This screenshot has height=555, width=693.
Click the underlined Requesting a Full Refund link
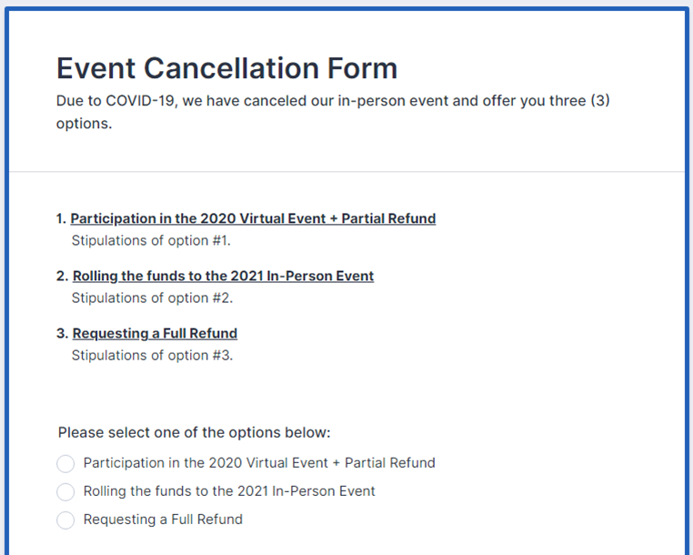[155, 333]
